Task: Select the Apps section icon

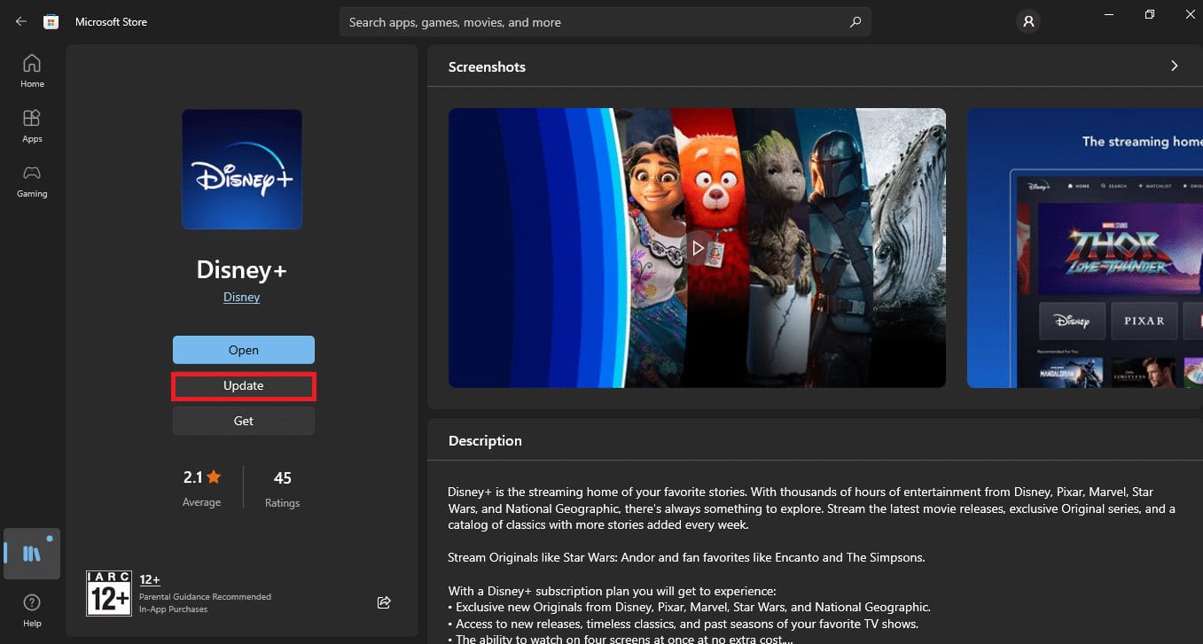Action: (x=32, y=124)
